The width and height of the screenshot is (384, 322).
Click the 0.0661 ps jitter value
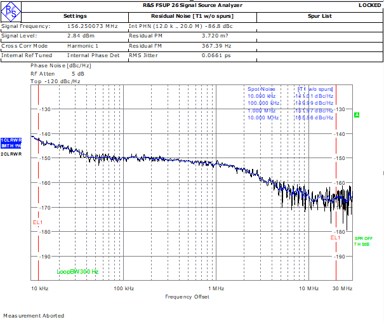pyautogui.click(x=216, y=55)
